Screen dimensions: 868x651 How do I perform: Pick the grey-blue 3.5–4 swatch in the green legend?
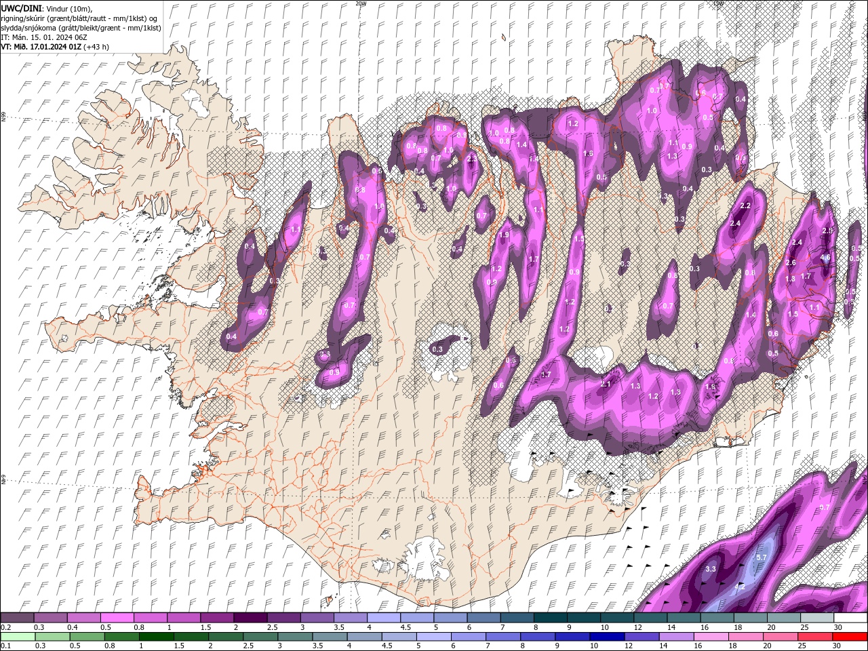(330, 636)
